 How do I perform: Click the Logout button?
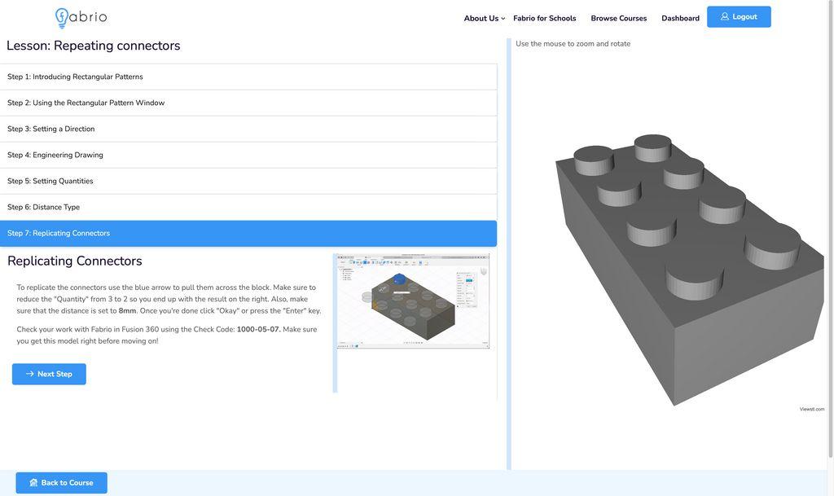coord(739,17)
